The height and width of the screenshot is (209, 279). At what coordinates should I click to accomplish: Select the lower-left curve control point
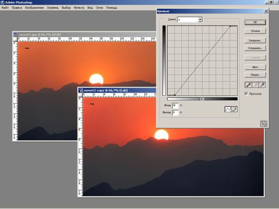pyautogui.click(x=175, y=95)
